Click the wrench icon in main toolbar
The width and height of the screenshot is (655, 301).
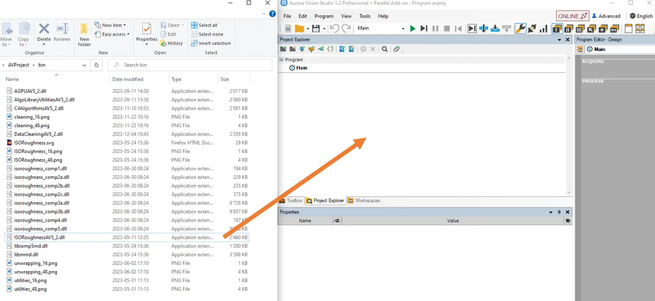[x=520, y=29]
